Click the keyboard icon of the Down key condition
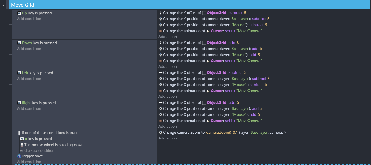The image size is (371, 165). (x=19, y=43)
